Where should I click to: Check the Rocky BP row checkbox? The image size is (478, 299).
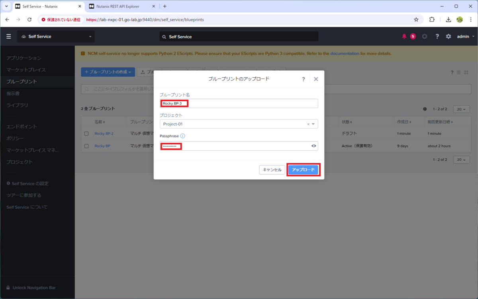86,146
